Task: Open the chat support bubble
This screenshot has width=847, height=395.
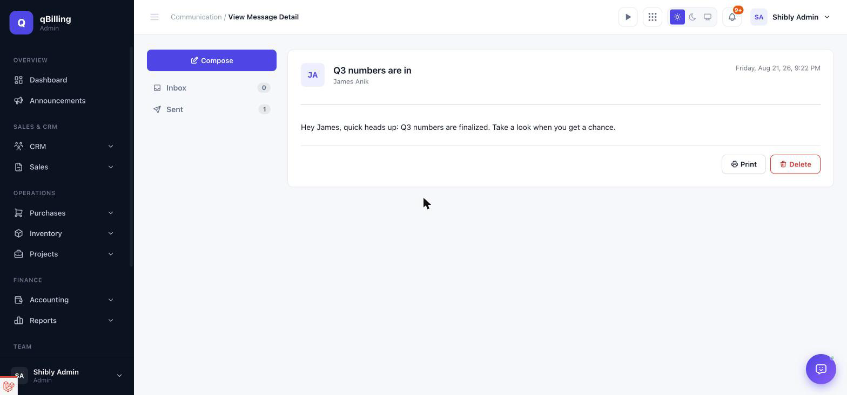Action: (x=821, y=369)
